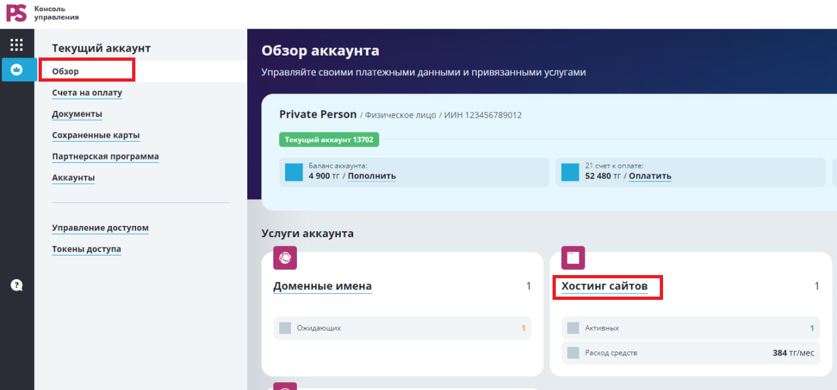Open Счета на оплату section

click(x=87, y=93)
